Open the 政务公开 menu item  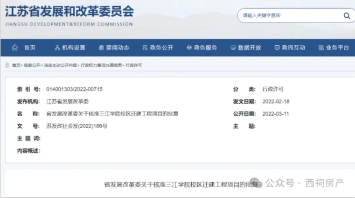click(162, 48)
